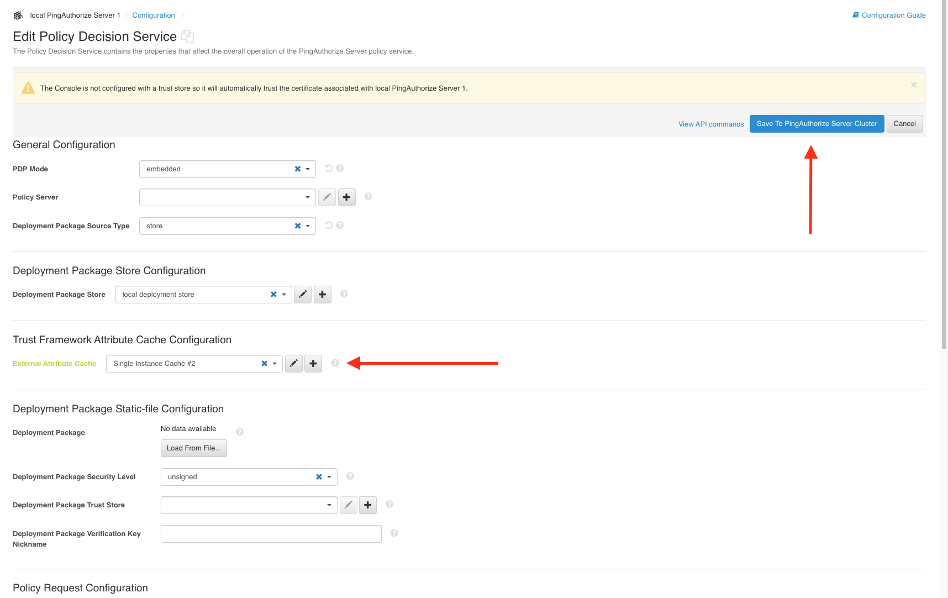Click Save To PingAuthorize Server Cluster
The width and height of the screenshot is (948, 598).
pos(817,124)
